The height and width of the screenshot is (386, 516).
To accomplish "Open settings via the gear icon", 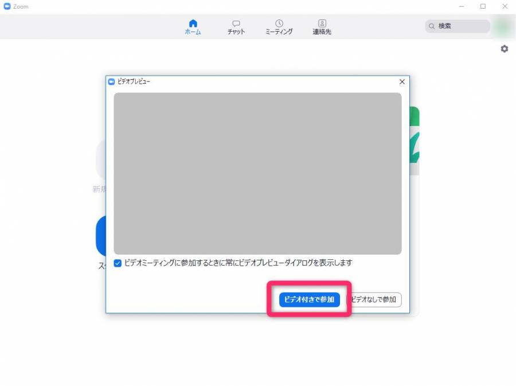I will coord(504,49).
